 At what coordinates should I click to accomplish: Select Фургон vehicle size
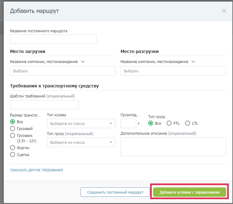tap(13, 148)
